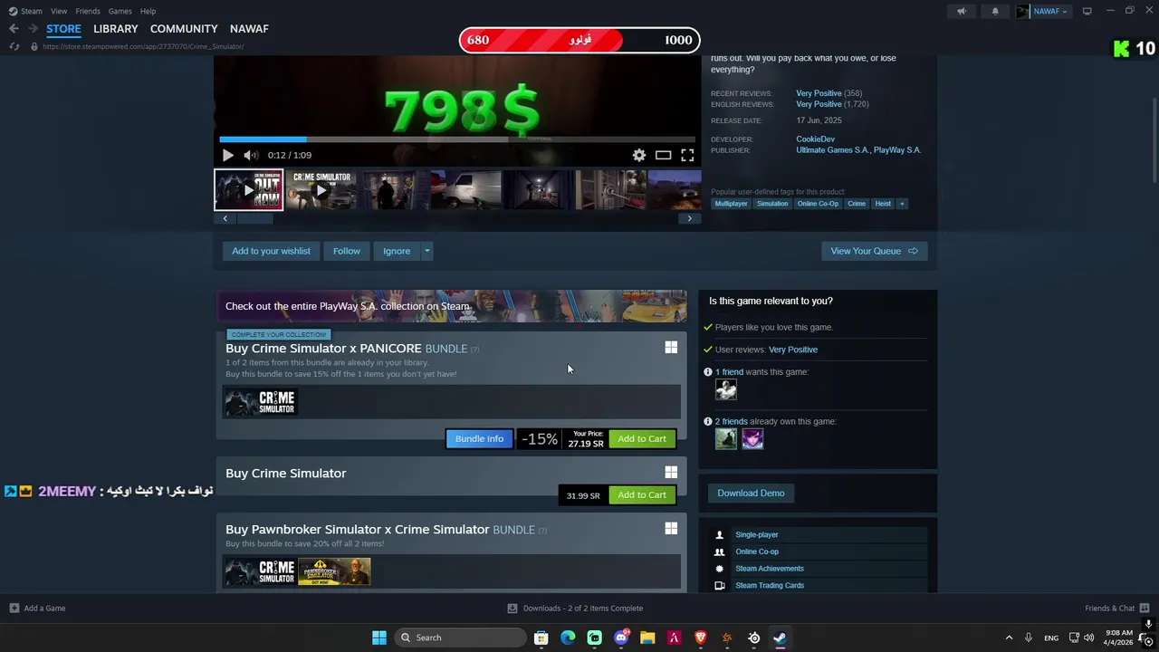Ignore this game

tap(397, 251)
